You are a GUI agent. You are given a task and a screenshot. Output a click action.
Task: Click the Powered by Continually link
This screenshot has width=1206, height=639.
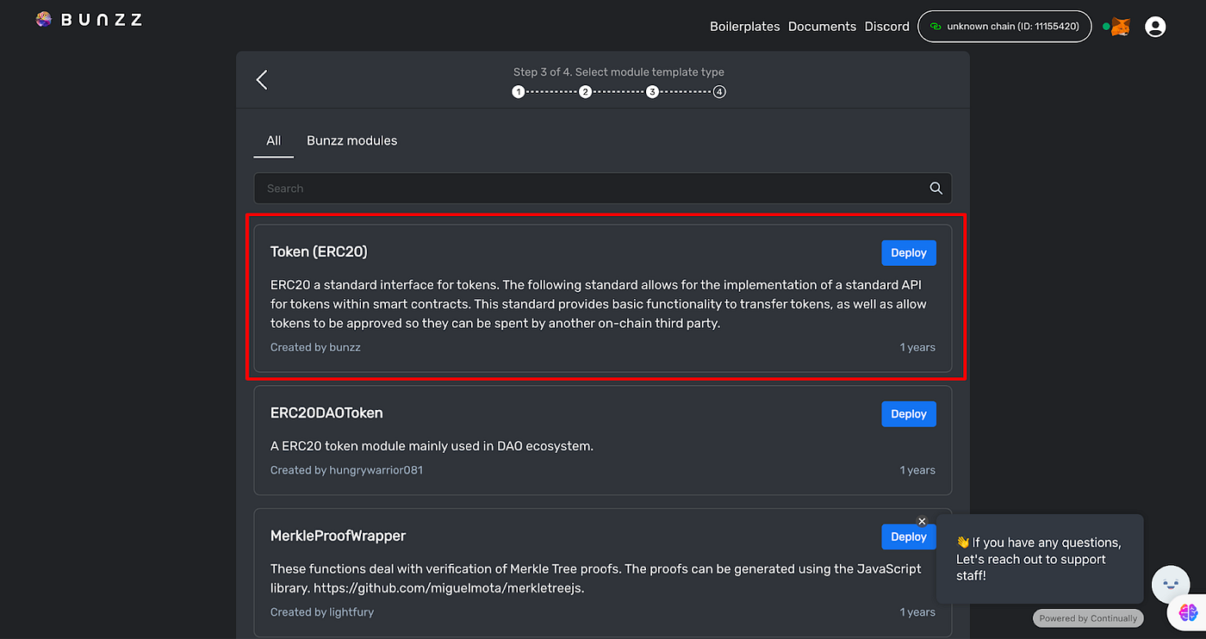coord(1088,617)
